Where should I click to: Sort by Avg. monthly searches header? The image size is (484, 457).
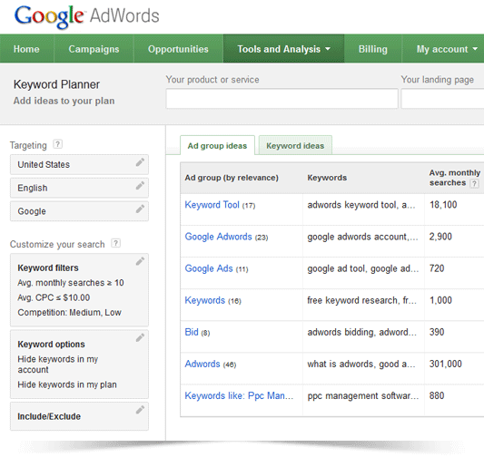pyautogui.click(x=455, y=178)
